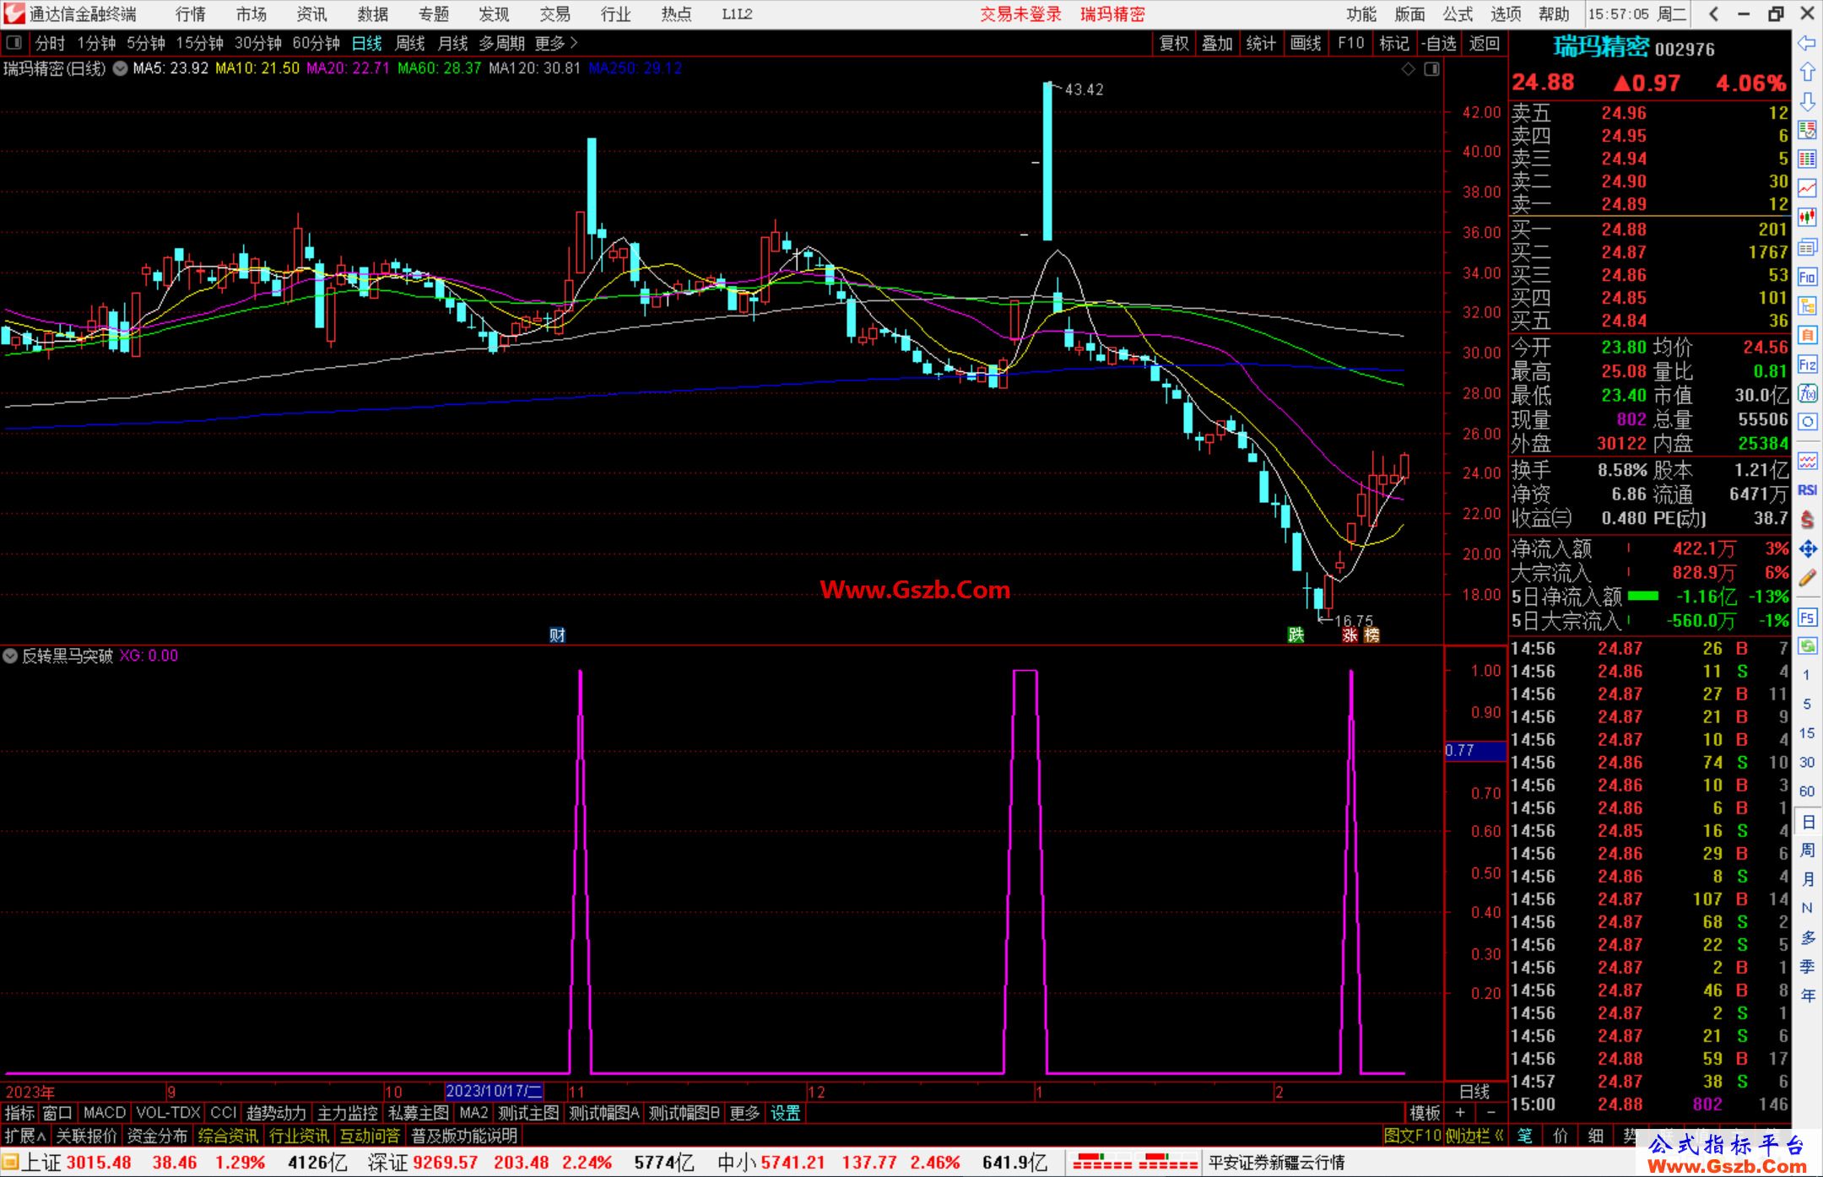This screenshot has height=1177, width=1823.
Task: Select the pencil drawing tool icon
Action: click(x=1807, y=578)
